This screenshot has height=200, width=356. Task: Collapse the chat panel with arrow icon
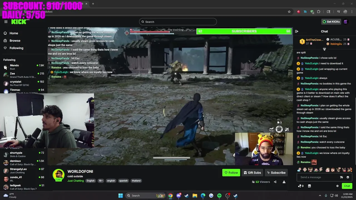[296, 31]
